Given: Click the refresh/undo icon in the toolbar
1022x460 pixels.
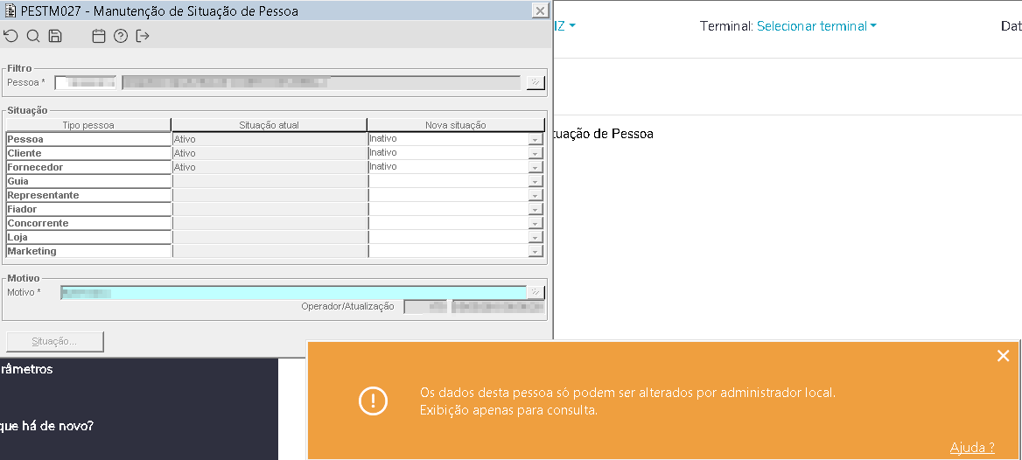Looking at the screenshot, I should click(10, 37).
